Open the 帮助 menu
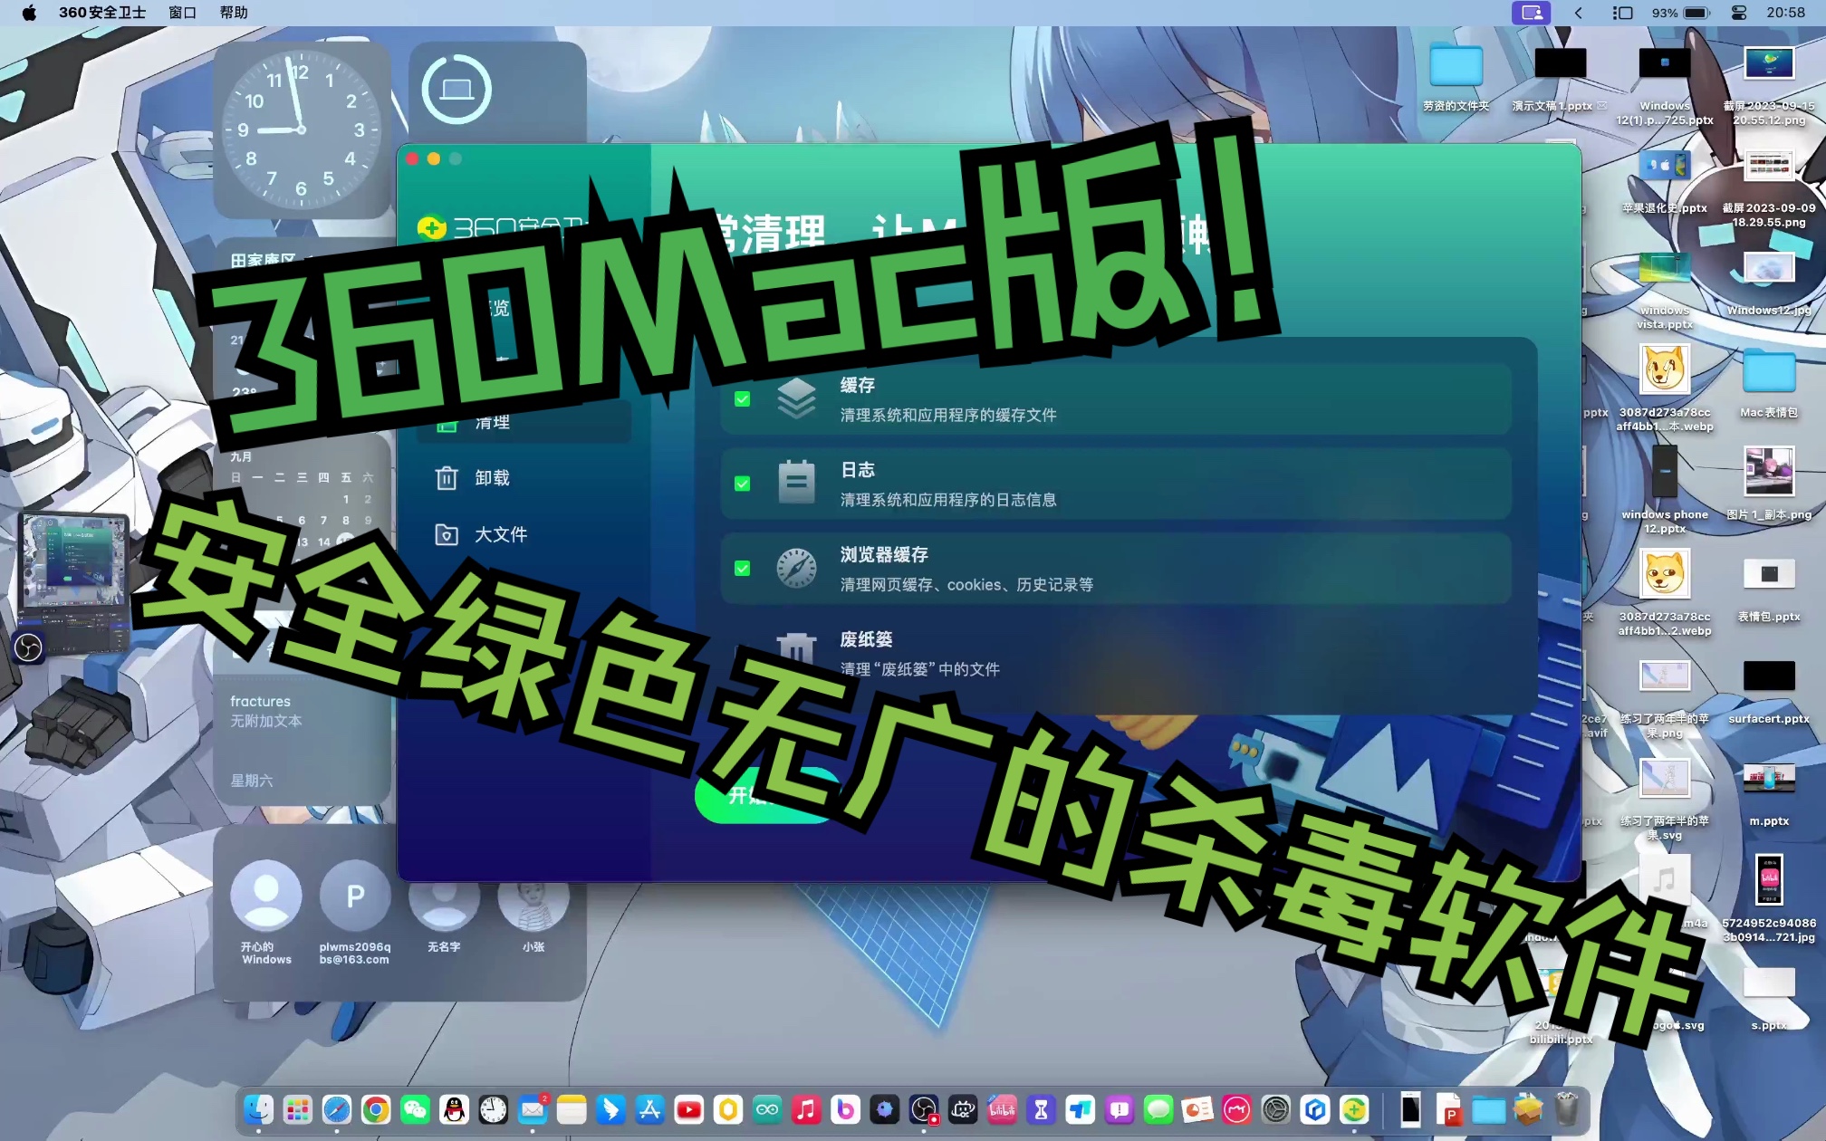This screenshot has height=1141, width=1826. tap(234, 13)
